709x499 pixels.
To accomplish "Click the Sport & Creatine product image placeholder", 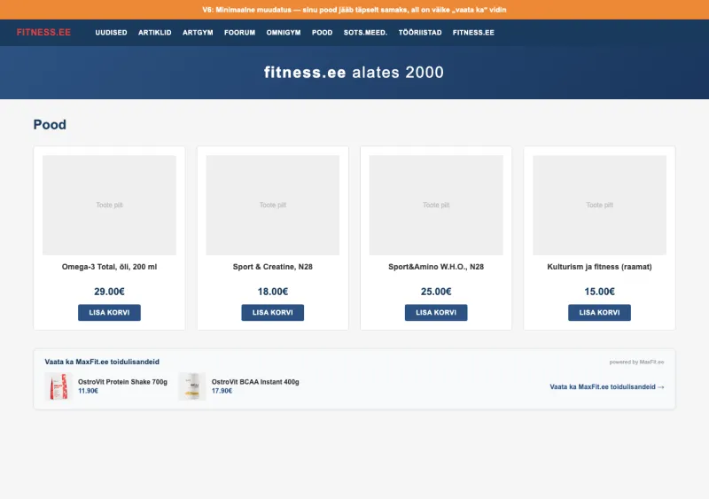I will click(273, 205).
